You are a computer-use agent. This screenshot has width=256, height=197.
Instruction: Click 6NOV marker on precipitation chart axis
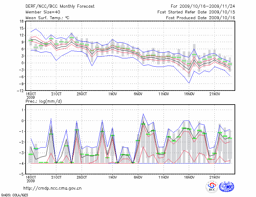pyautogui.click(x=138, y=177)
